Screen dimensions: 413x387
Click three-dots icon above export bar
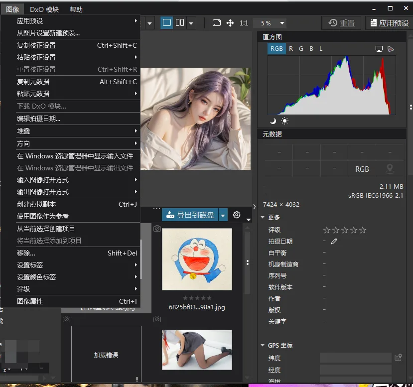pyautogui.click(x=156, y=209)
